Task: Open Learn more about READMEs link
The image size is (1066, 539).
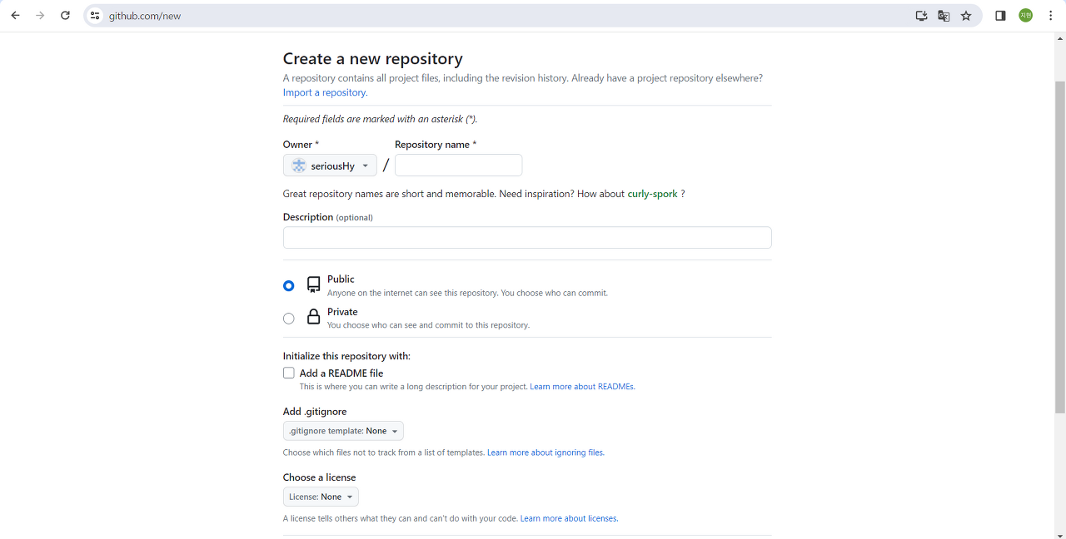Action: pos(582,387)
